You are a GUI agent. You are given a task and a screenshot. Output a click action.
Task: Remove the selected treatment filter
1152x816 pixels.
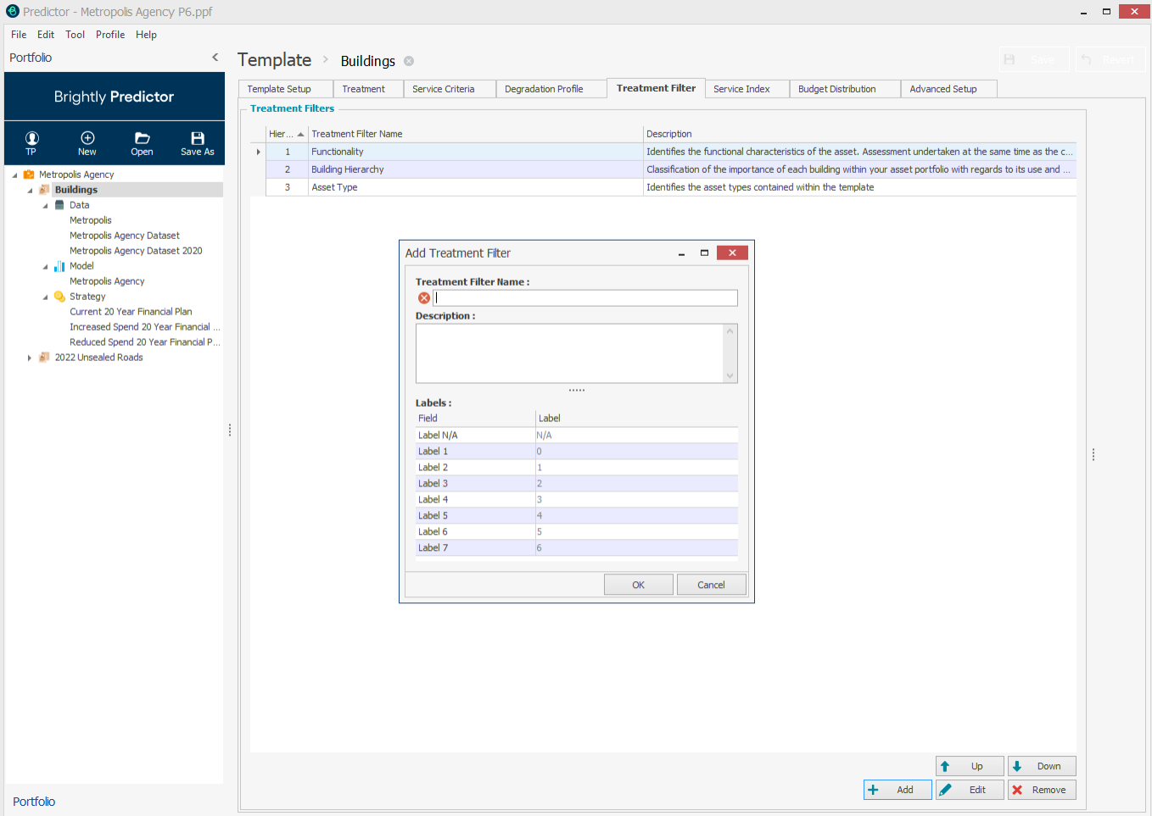coord(1042,790)
